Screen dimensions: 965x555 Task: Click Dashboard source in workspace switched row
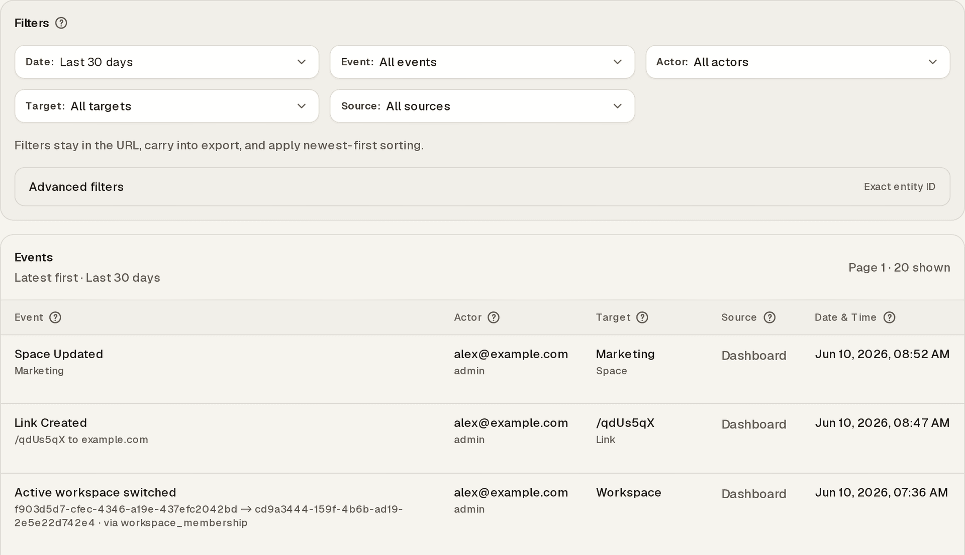(x=754, y=494)
